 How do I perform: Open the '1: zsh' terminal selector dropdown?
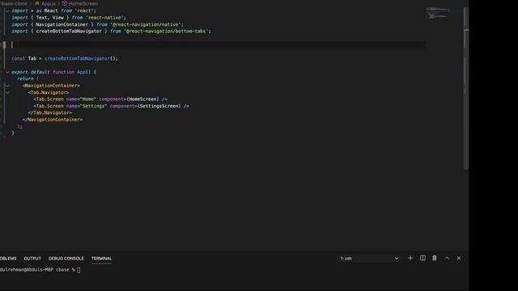(x=369, y=259)
